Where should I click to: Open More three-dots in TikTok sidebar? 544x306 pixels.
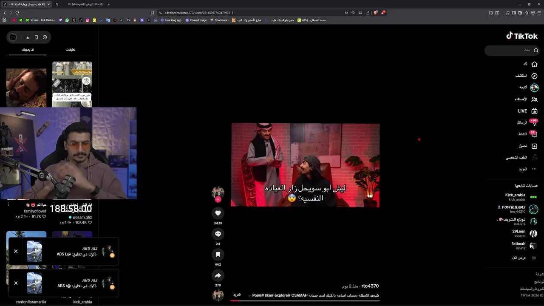point(534,169)
